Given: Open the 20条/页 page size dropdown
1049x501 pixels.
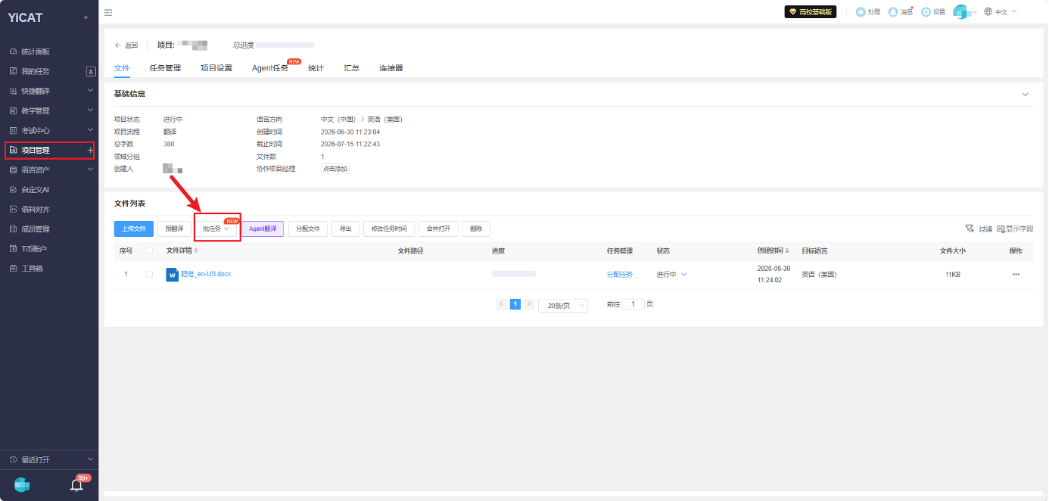Looking at the screenshot, I should (562, 305).
